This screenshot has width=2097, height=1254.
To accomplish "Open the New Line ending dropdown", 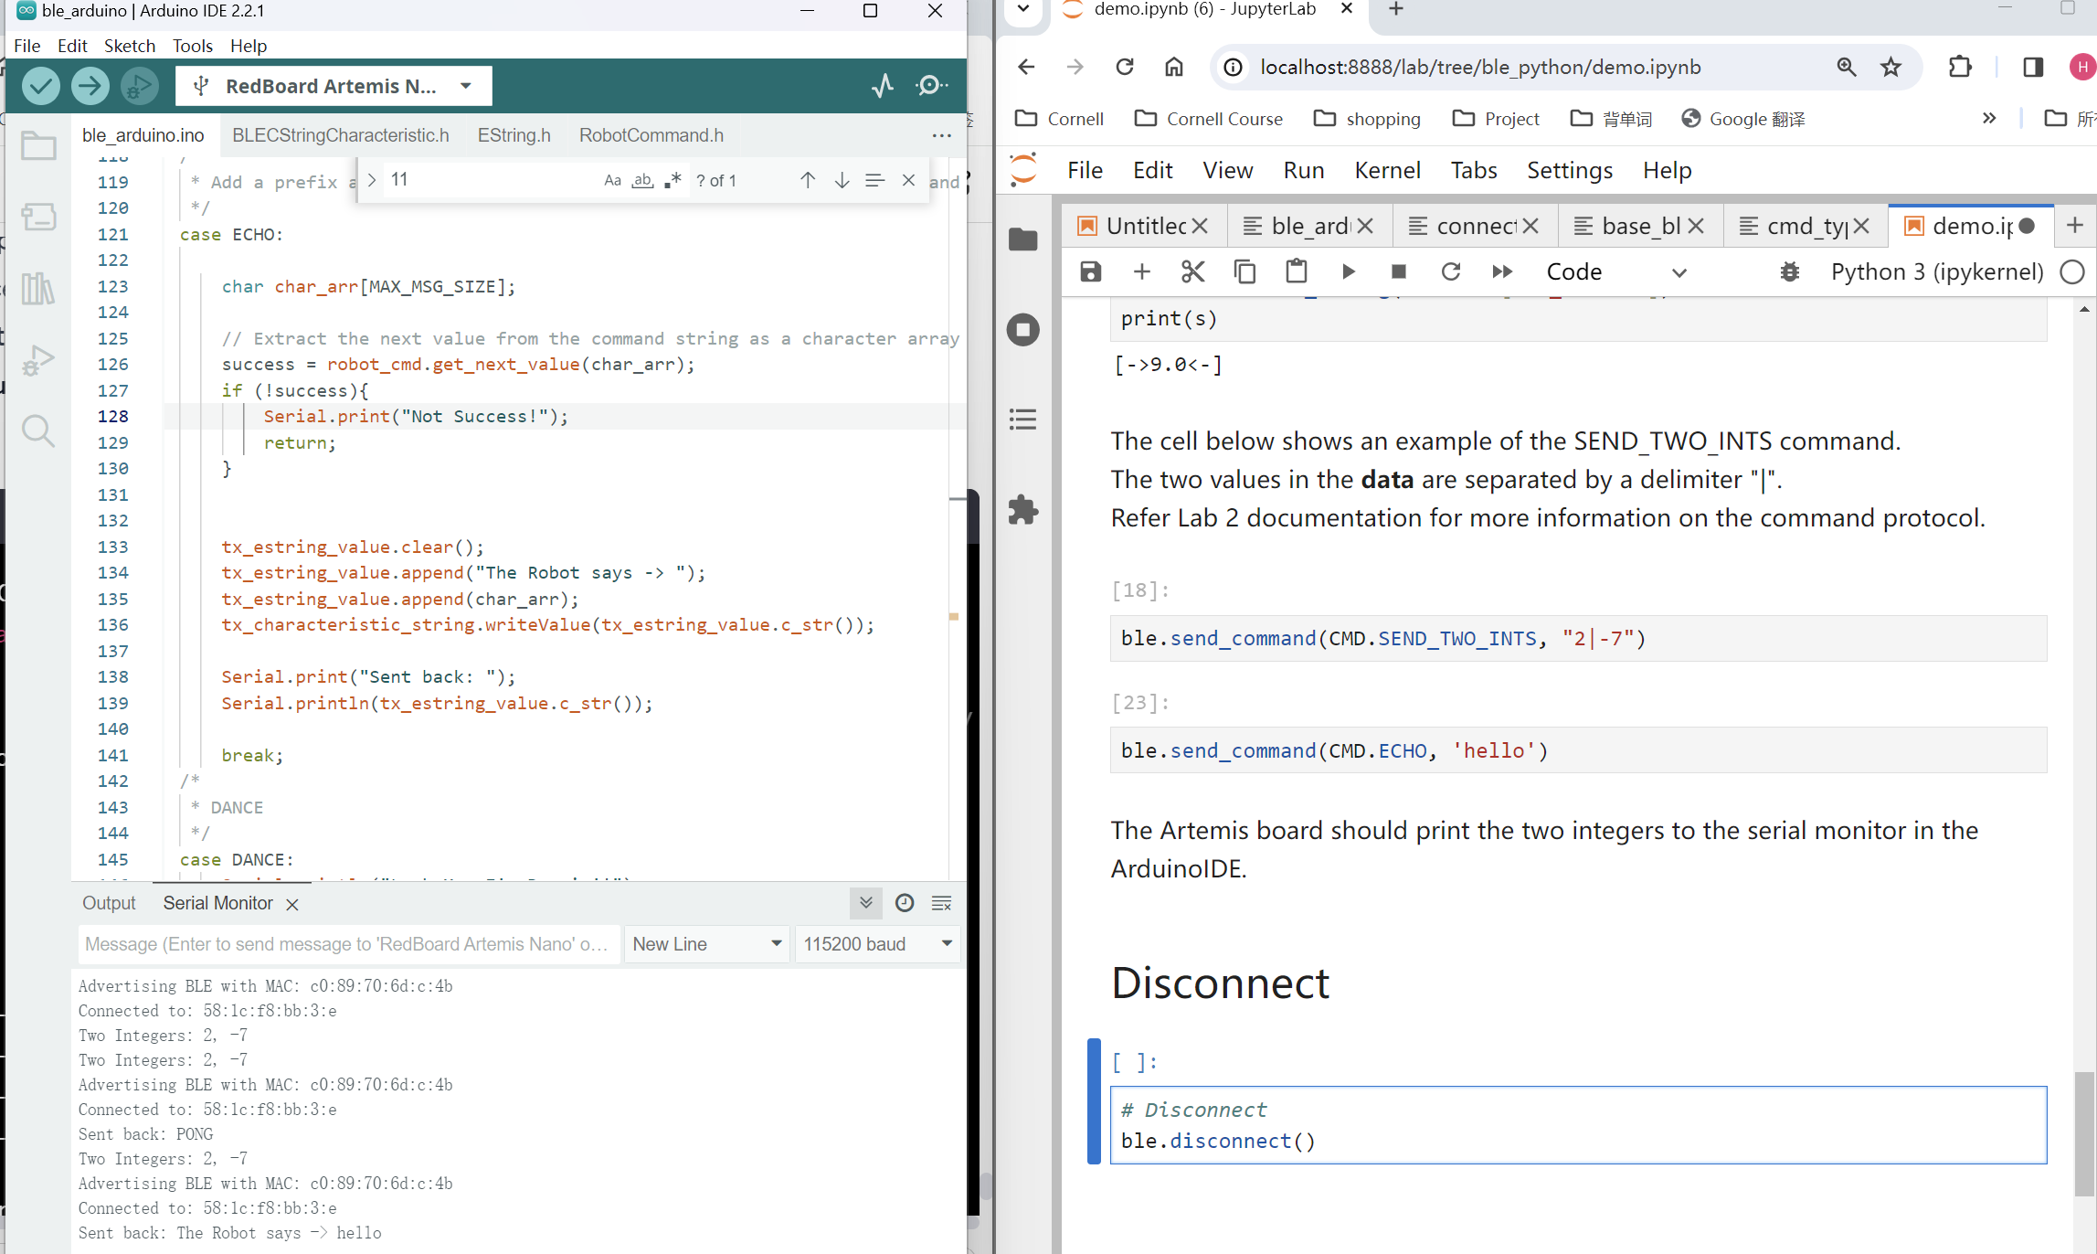I will tap(707, 944).
